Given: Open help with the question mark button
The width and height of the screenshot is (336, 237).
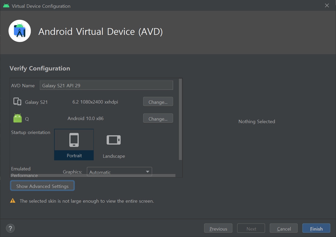Looking at the screenshot, I should [x=10, y=228].
